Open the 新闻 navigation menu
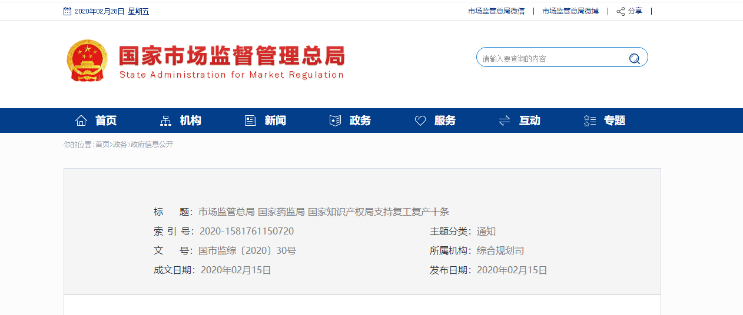The image size is (743, 315). [275, 120]
